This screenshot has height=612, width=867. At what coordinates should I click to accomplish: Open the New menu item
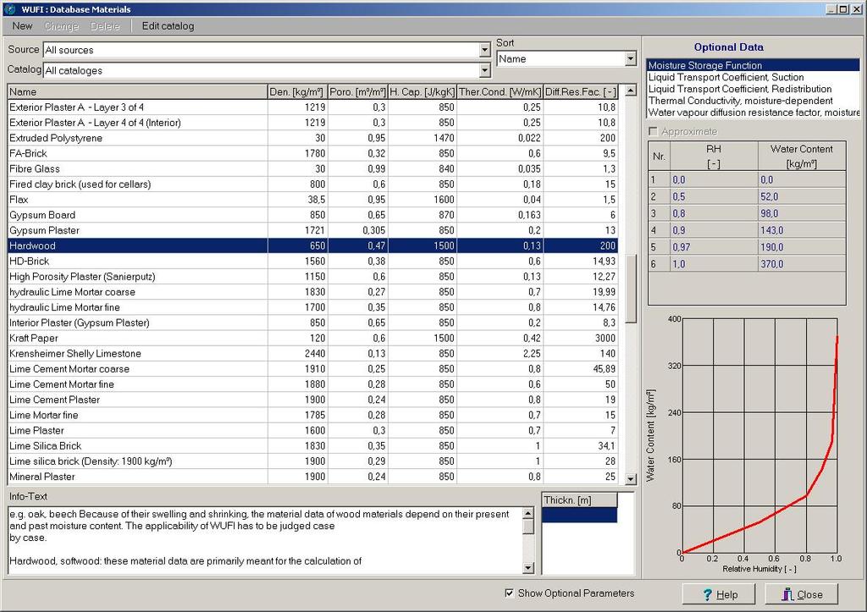pos(22,26)
